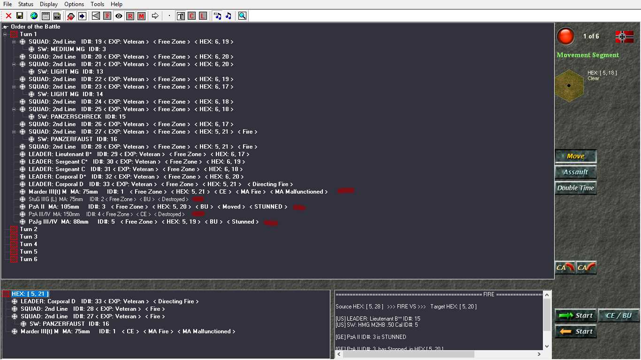The image size is (641, 360).
Task: Click the right CA arrow icon
Action: pyautogui.click(x=587, y=268)
